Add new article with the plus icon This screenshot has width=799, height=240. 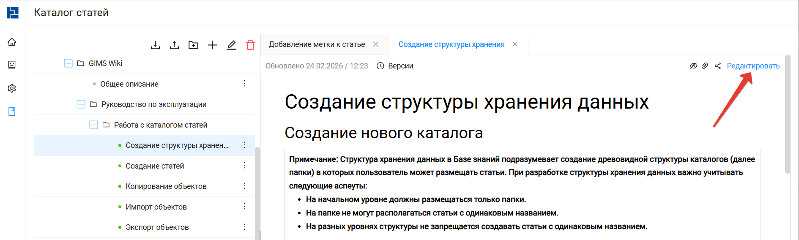pos(212,45)
